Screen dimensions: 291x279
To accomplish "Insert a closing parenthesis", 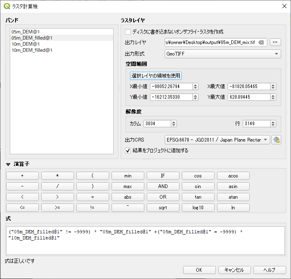I will pyautogui.click(x=93, y=186).
